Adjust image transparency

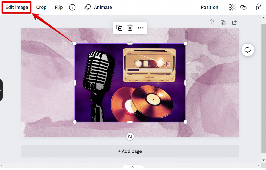pos(232,7)
